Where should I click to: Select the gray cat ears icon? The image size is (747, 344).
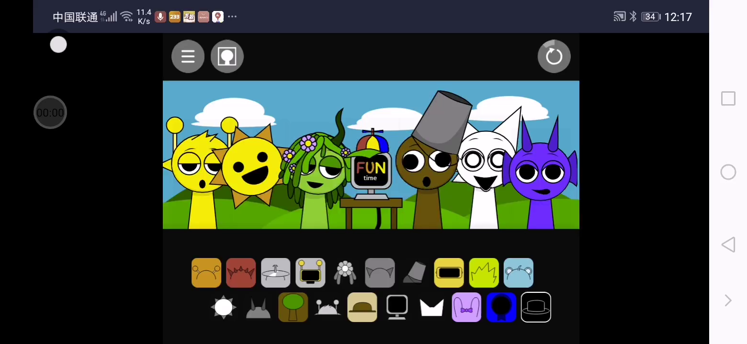(x=380, y=273)
